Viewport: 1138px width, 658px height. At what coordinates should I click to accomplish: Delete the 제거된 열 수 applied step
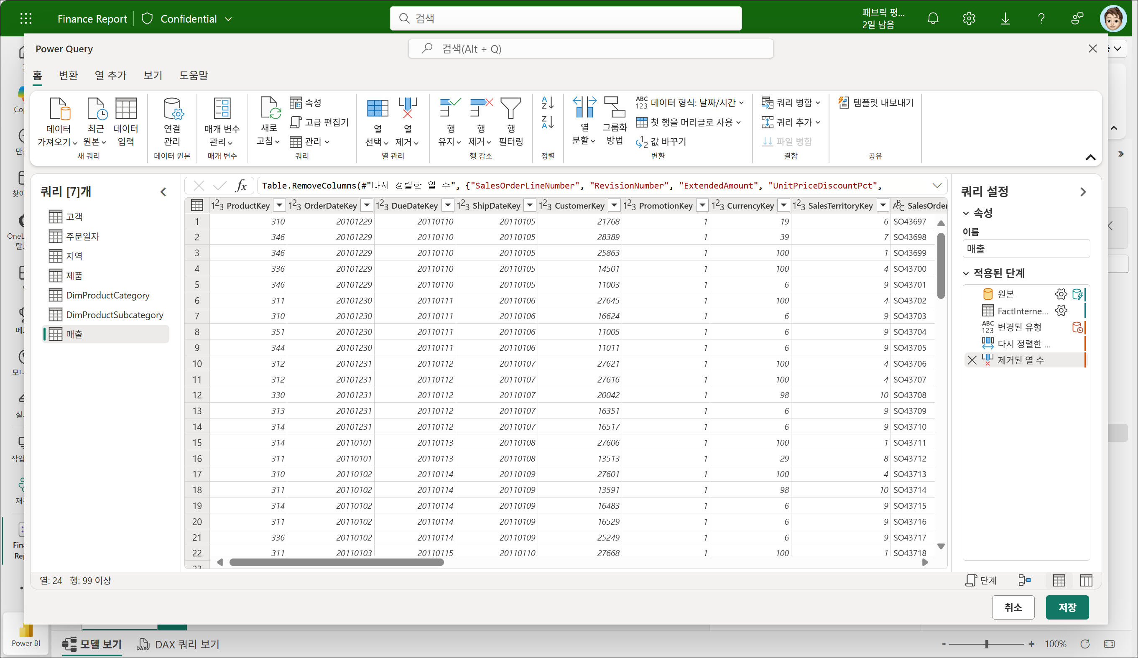tap(972, 360)
